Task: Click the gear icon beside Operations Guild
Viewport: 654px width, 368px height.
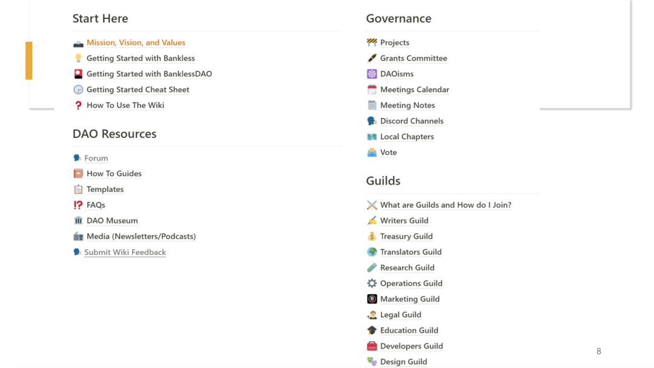Action: coord(372,283)
